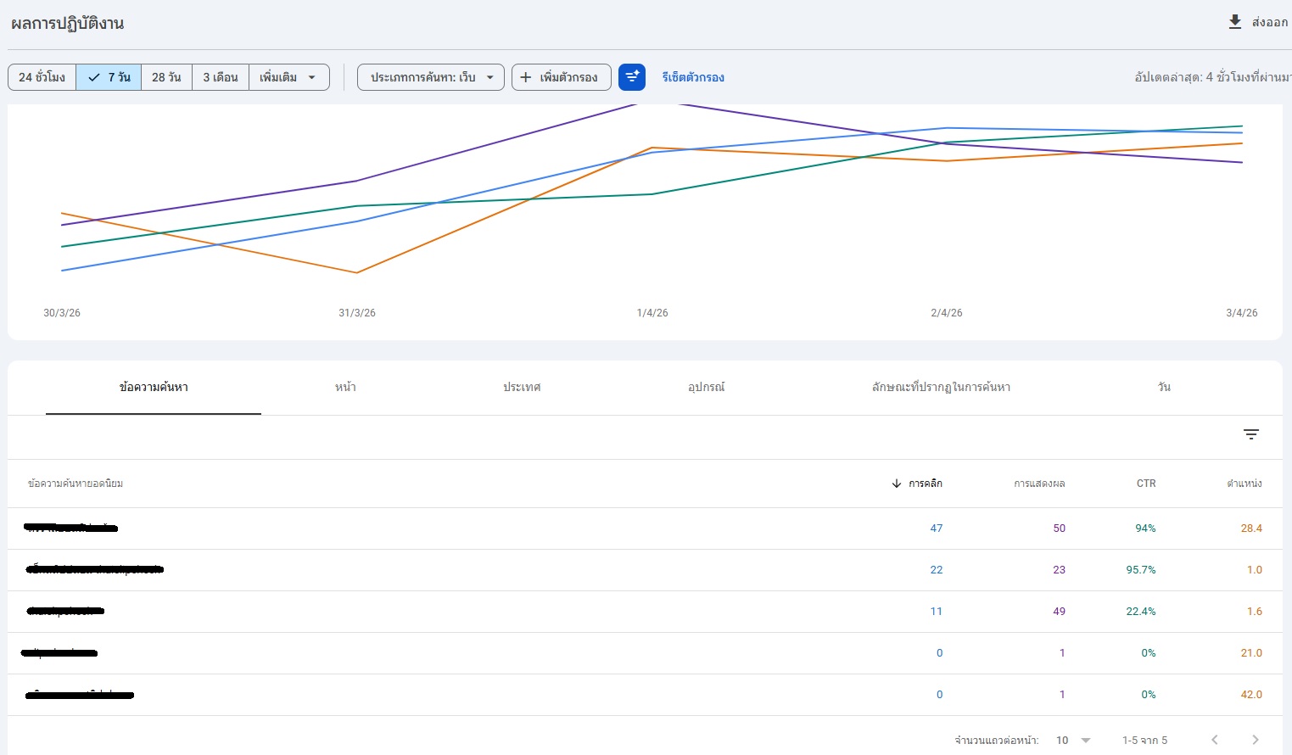Click the export download icon
Viewport: 1292px width, 755px height.
[x=1235, y=22]
